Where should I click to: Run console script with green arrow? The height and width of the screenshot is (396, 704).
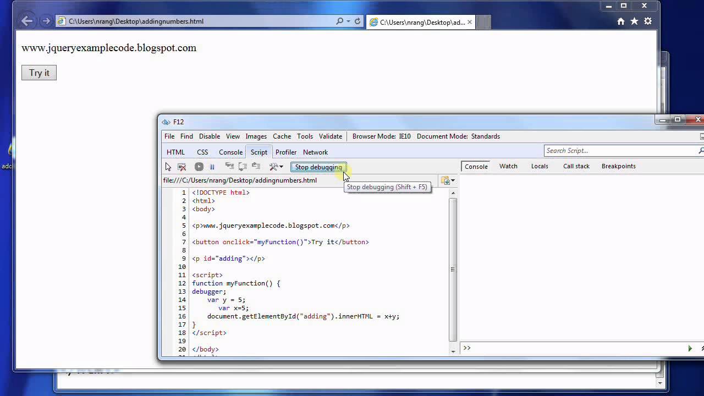[x=690, y=348]
